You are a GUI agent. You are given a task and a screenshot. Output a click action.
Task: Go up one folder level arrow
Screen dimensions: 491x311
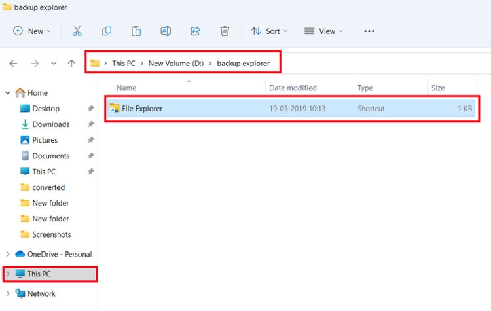tap(71, 64)
